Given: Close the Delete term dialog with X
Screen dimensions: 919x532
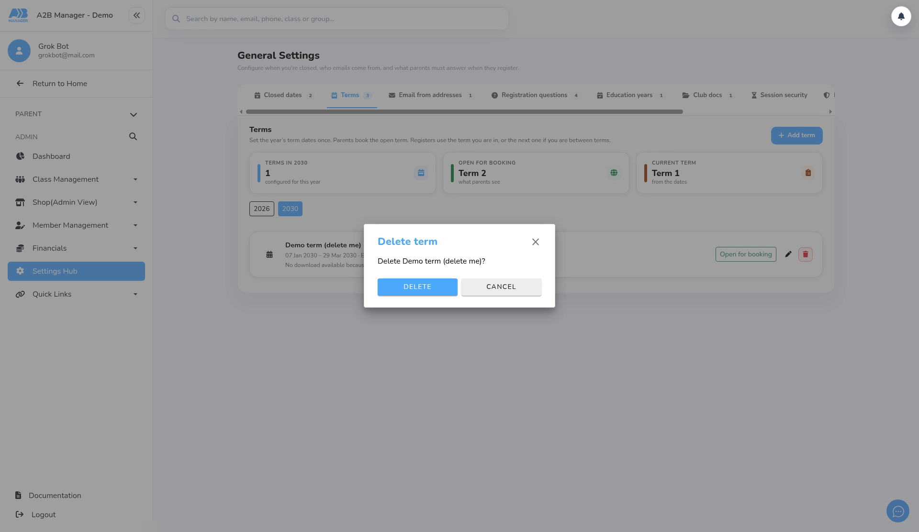Looking at the screenshot, I should click(536, 242).
